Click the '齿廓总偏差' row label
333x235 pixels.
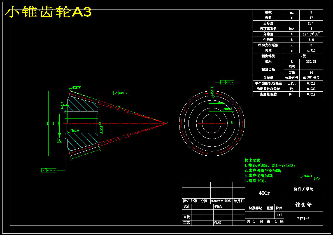tap(268, 94)
